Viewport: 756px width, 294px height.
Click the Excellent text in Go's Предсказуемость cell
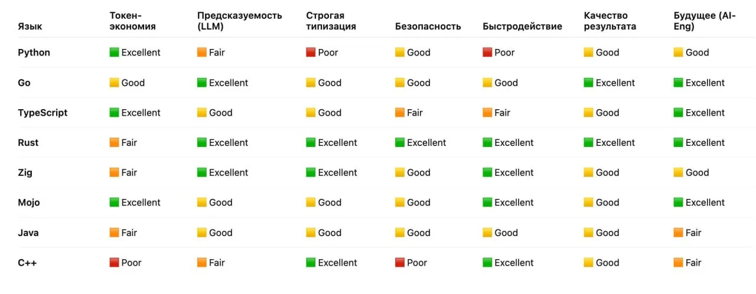[229, 83]
